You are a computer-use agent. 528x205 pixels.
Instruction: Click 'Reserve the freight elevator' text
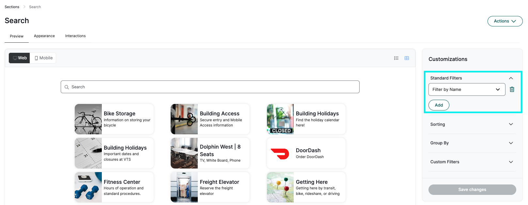tap(216, 191)
